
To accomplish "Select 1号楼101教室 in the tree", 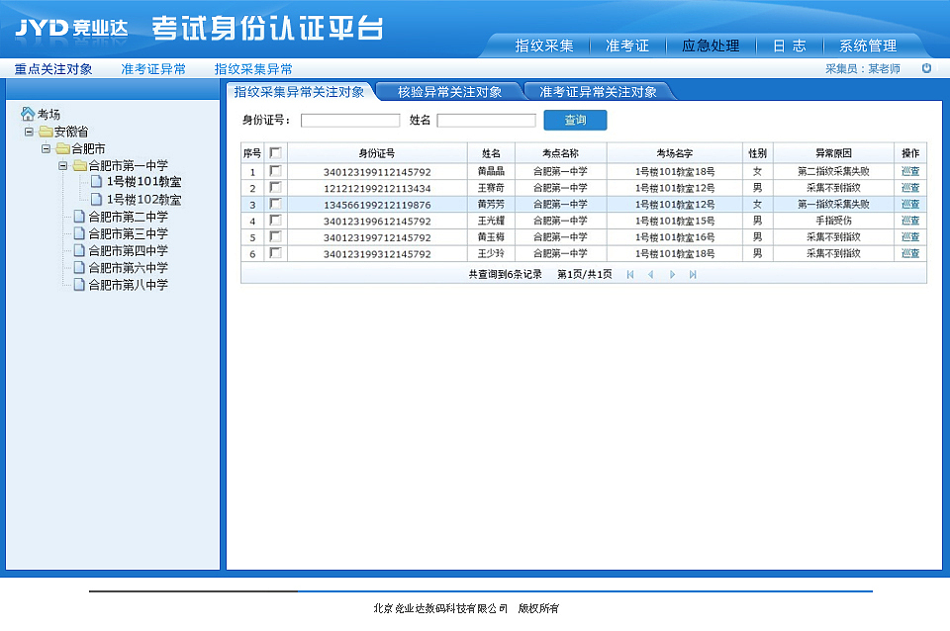I will (x=143, y=182).
